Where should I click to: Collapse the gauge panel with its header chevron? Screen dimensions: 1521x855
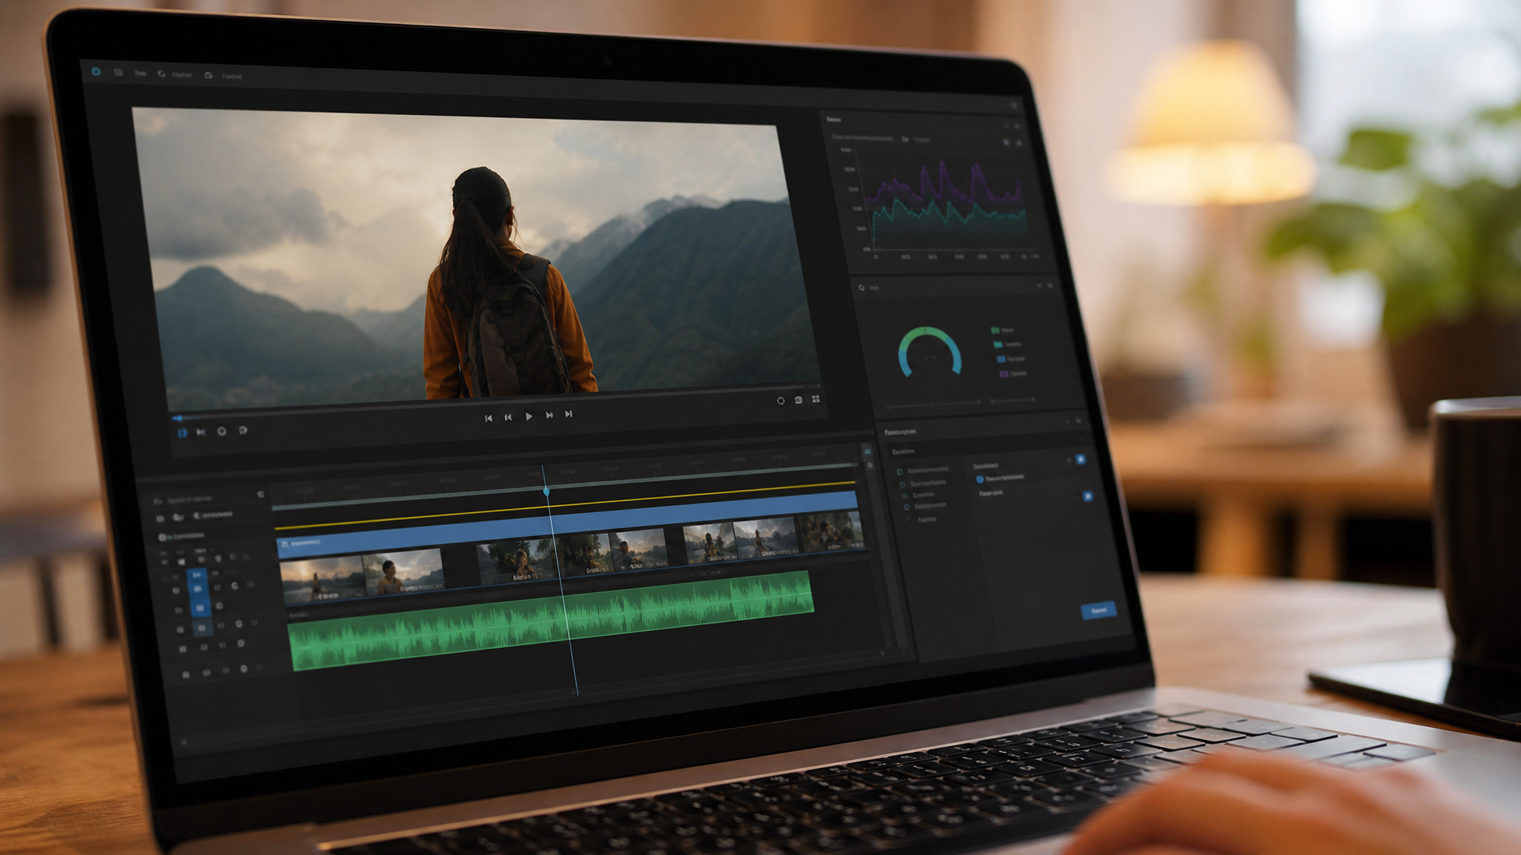1039,286
